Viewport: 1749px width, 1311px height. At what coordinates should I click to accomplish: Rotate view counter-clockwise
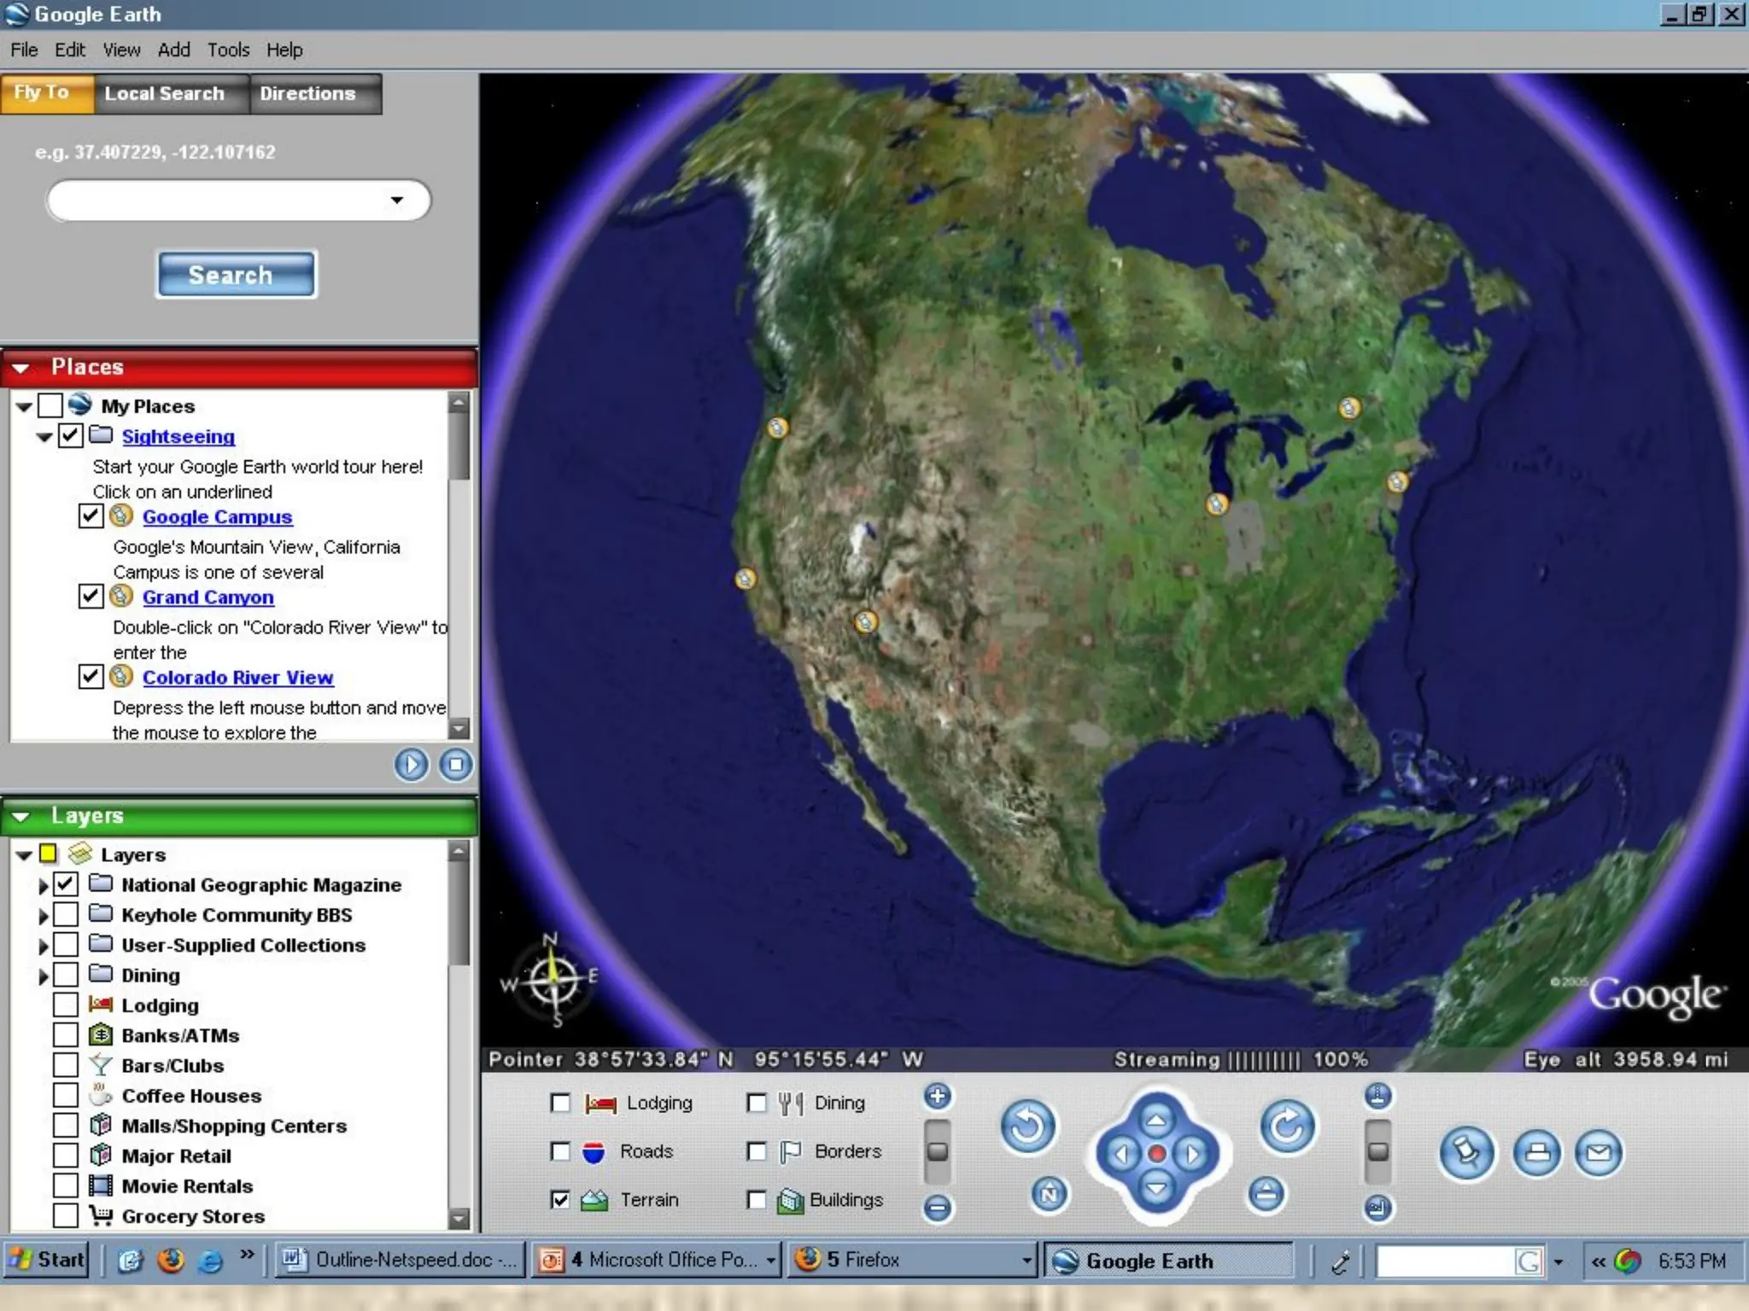(1027, 1127)
